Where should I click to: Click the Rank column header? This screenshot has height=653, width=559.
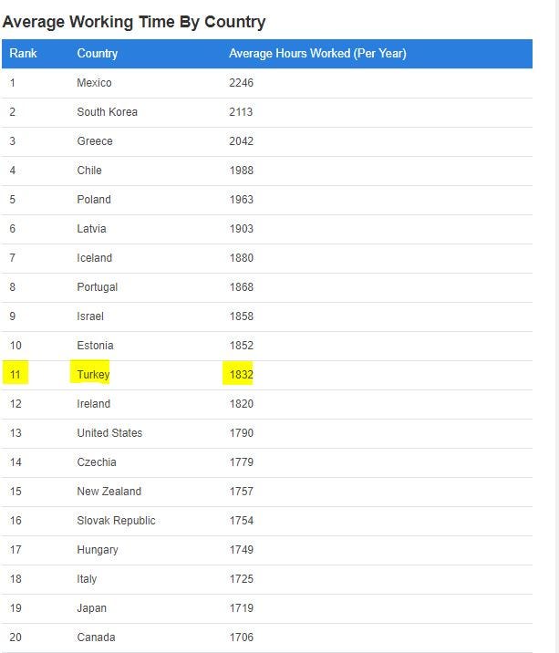tap(24, 54)
